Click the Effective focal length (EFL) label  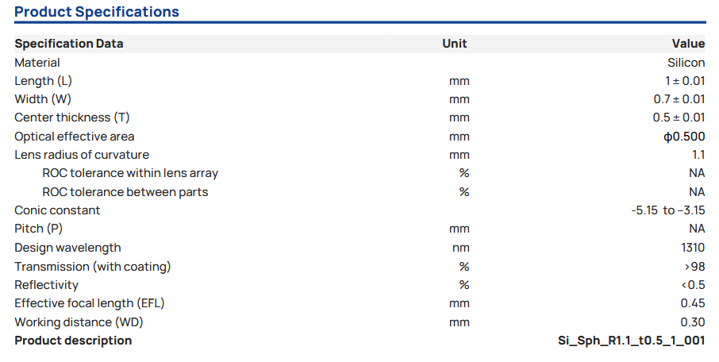(x=90, y=303)
